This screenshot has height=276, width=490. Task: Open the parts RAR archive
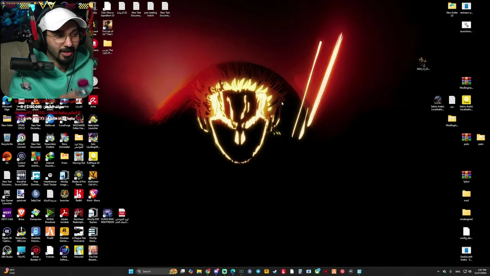(466, 140)
